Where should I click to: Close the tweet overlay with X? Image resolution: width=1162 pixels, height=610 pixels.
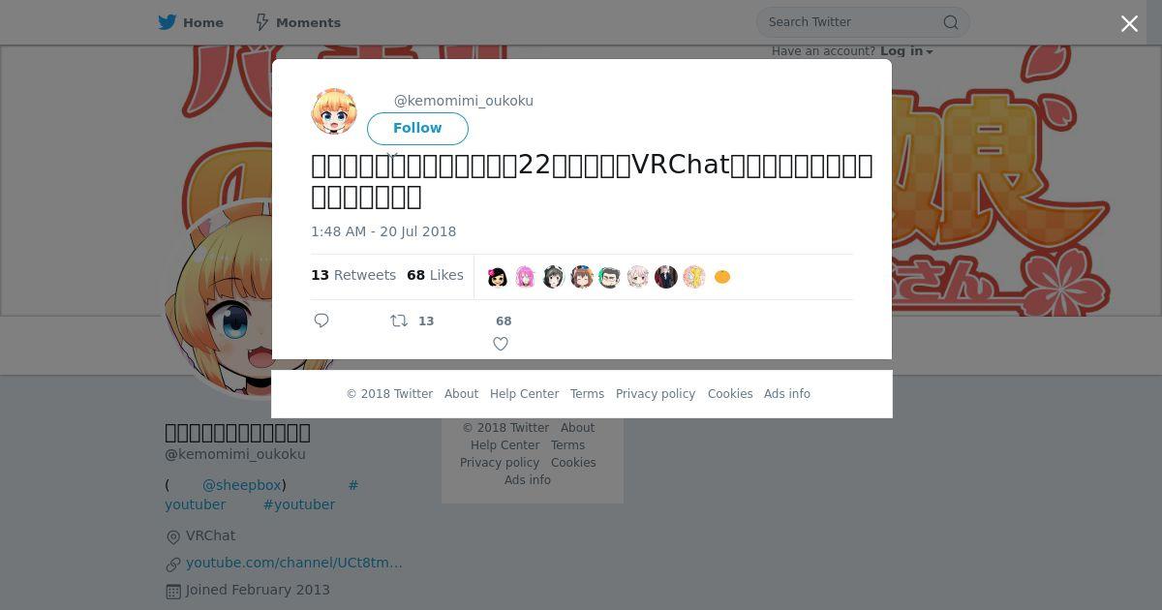click(x=1129, y=24)
